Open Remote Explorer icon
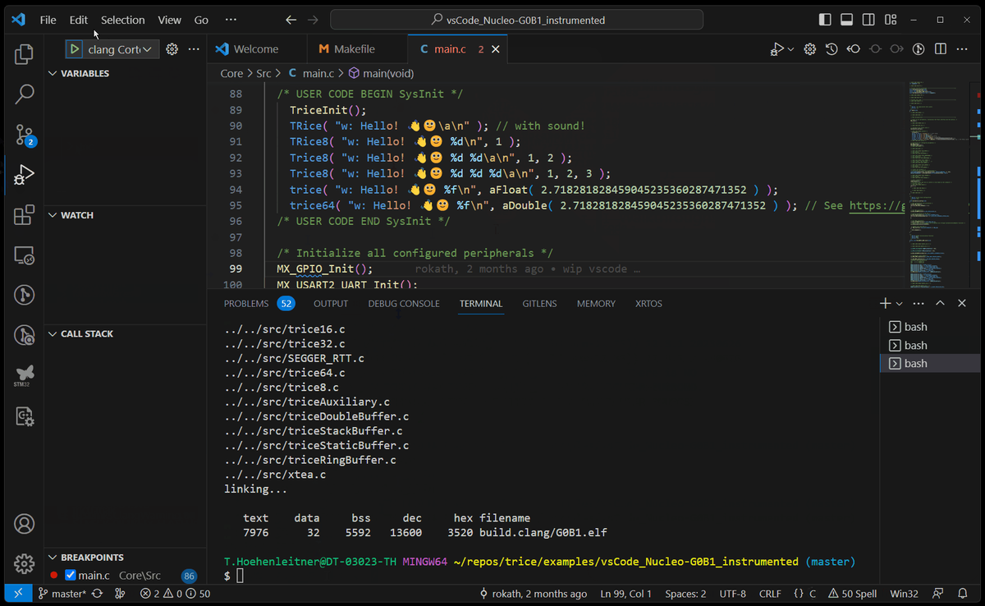This screenshot has width=985, height=606. pyautogui.click(x=25, y=255)
